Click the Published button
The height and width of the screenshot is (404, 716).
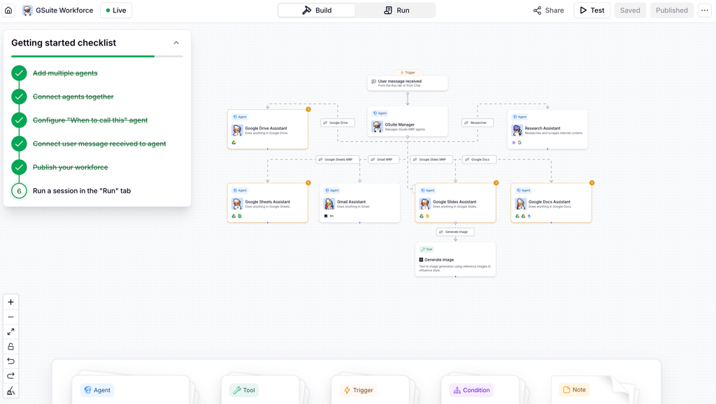[671, 10]
